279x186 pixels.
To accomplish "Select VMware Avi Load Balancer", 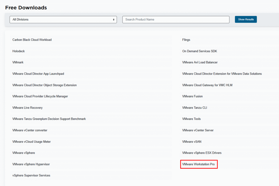I will coord(200,62).
